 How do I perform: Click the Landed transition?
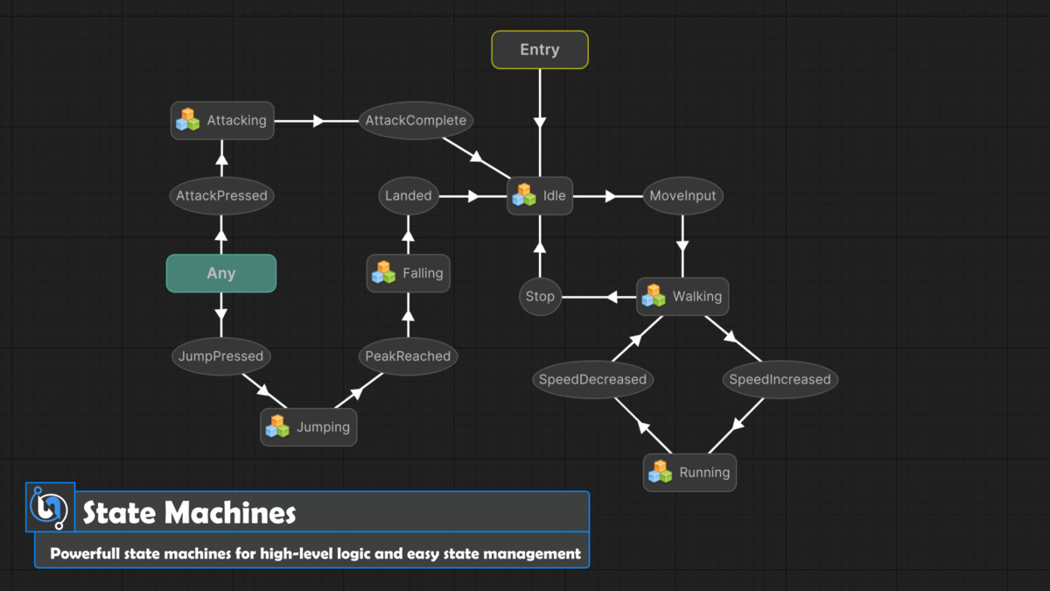coord(409,195)
